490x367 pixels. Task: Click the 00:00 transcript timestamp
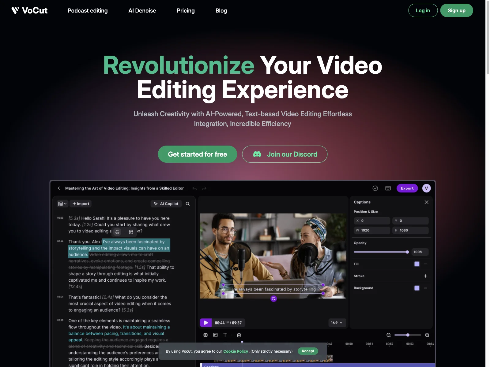[60, 218]
